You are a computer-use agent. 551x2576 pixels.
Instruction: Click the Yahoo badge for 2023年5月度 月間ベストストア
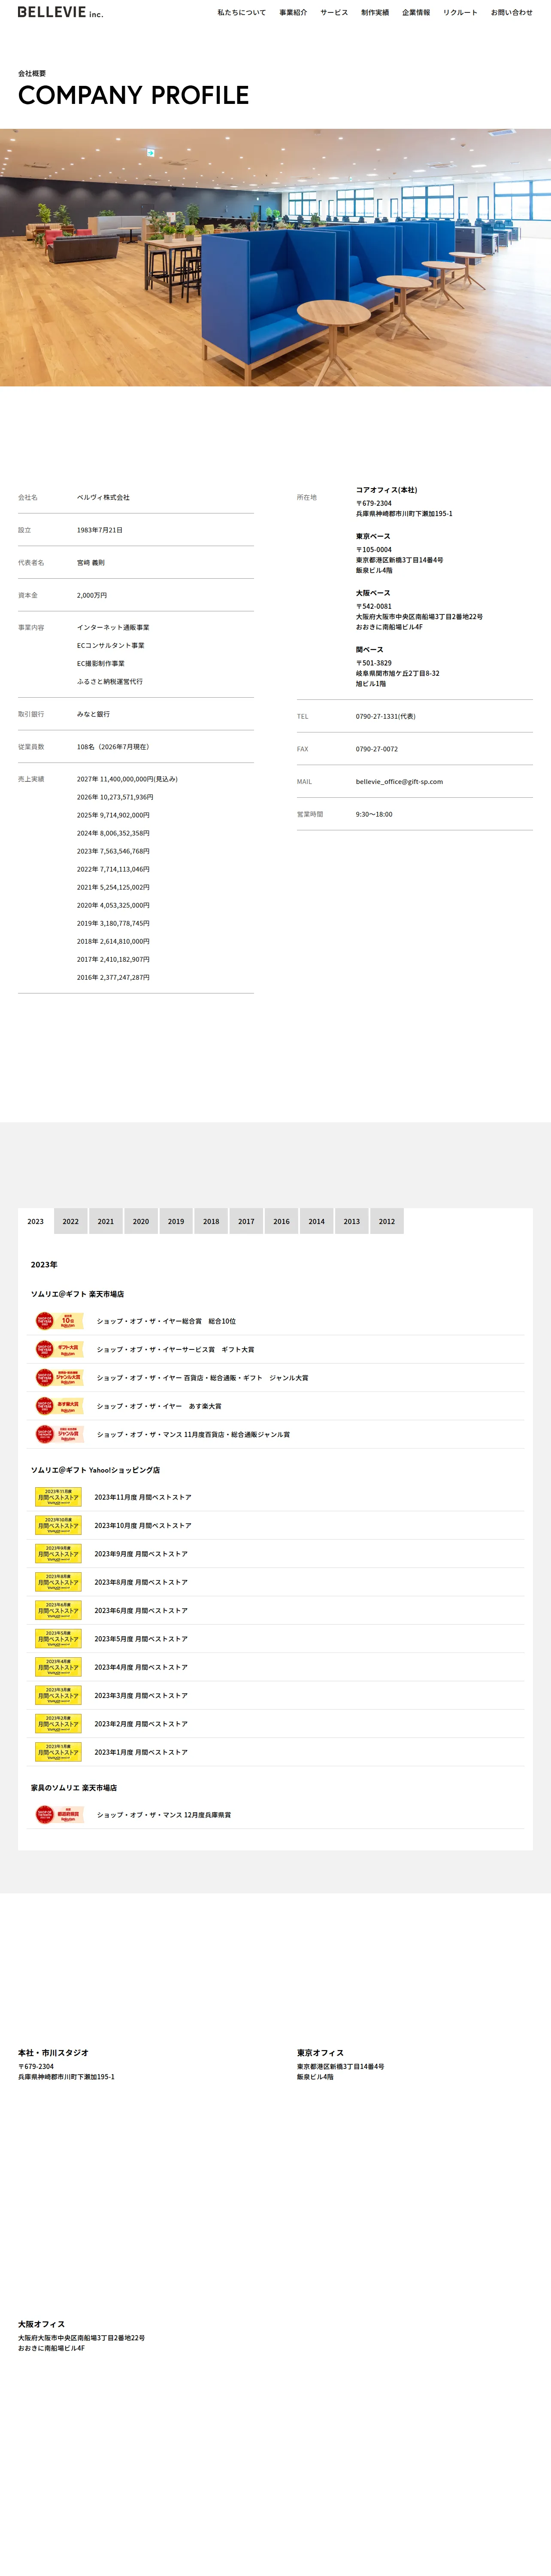pyautogui.click(x=58, y=1639)
